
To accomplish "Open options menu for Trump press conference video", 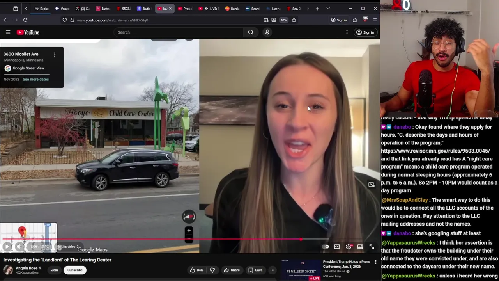I will point(376,262).
